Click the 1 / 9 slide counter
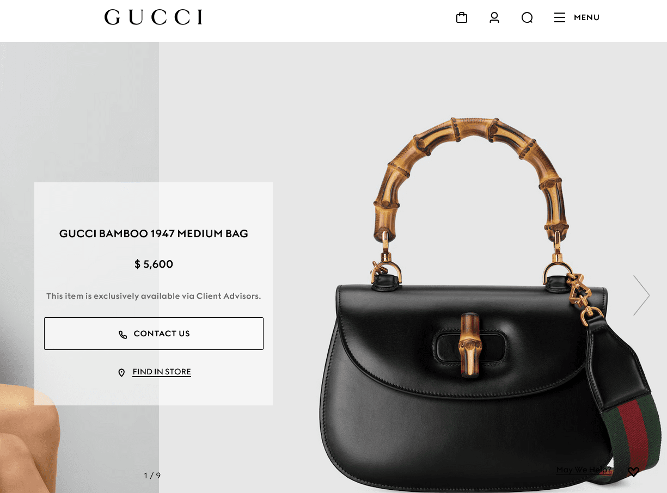The image size is (667, 493). pos(152,476)
